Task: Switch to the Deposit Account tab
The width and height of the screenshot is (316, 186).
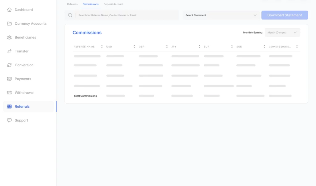Action: tap(113, 4)
